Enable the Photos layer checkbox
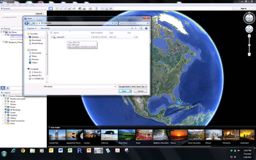The height and width of the screenshot is (160, 256). pos(5,104)
